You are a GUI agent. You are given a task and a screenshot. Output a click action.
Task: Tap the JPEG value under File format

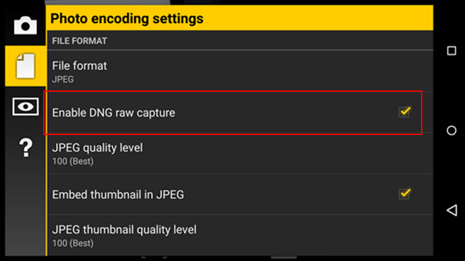click(63, 79)
